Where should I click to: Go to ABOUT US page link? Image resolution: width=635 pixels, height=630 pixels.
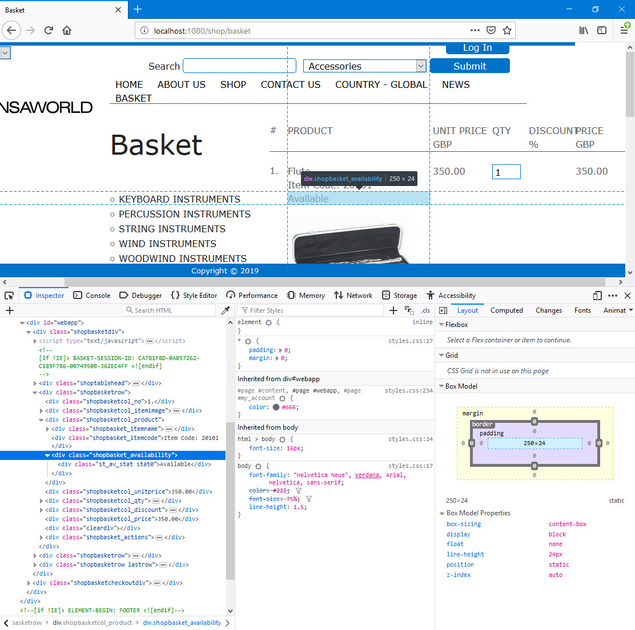(182, 84)
